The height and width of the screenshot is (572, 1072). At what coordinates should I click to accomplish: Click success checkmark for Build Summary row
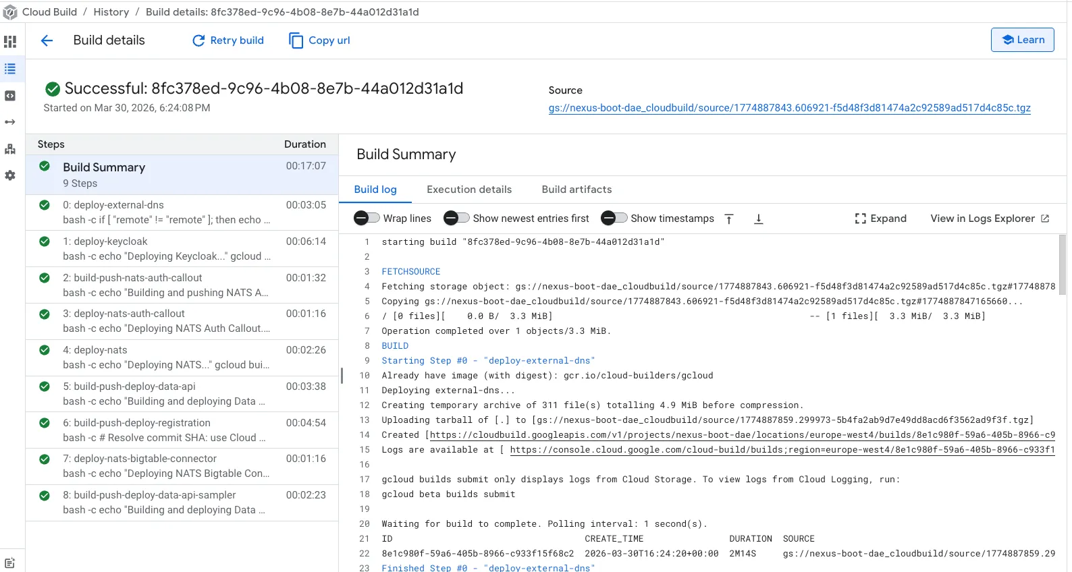point(45,166)
